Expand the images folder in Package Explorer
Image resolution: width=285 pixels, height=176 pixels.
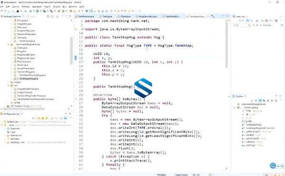(x=8, y=82)
